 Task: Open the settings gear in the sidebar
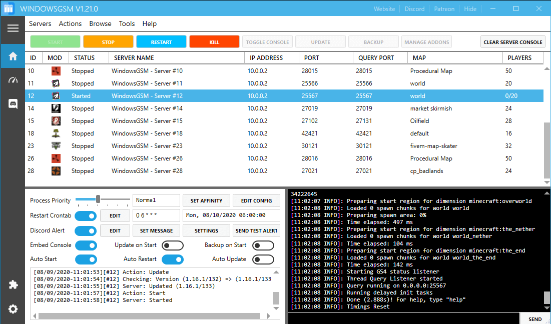[x=13, y=309]
